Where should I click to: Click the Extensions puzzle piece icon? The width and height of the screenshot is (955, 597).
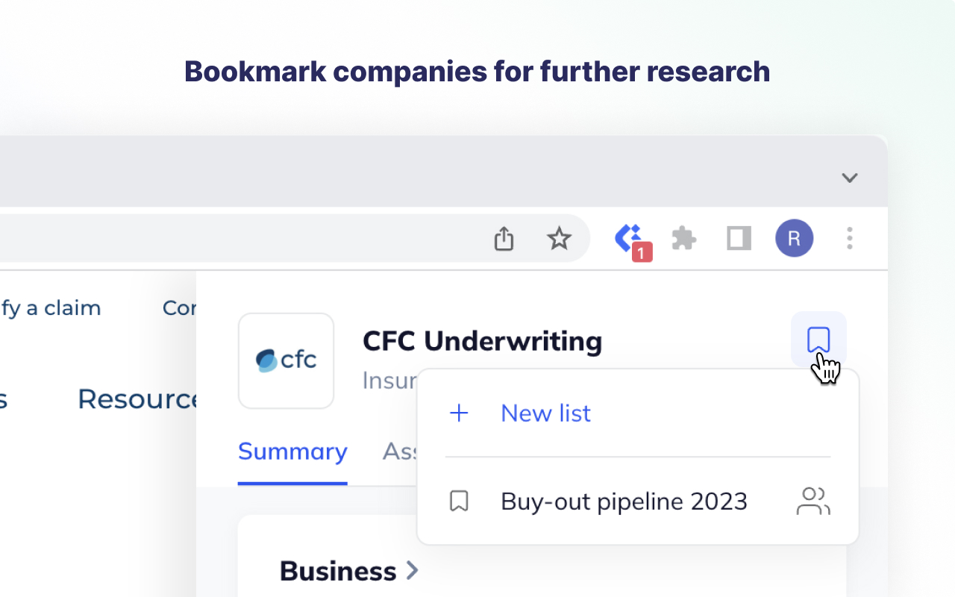[683, 239]
